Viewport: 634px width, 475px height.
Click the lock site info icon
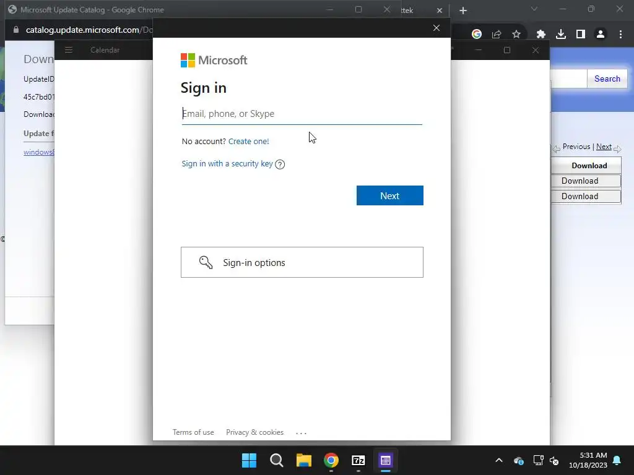tap(15, 30)
